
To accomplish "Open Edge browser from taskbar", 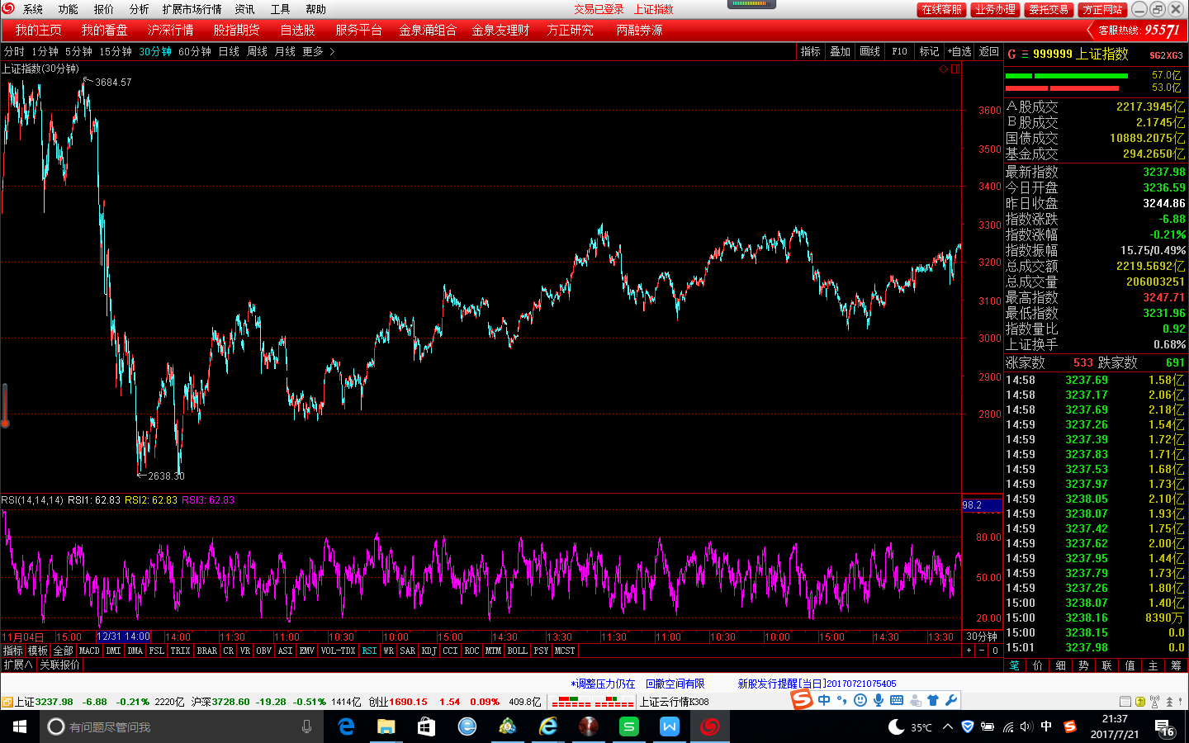I will point(346,726).
